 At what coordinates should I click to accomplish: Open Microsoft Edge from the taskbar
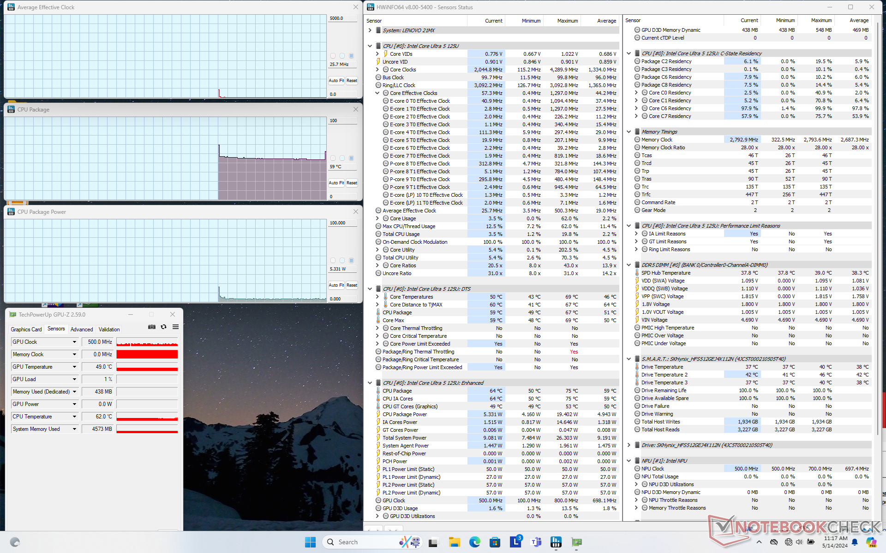pyautogui.click(x=474, y=542)
